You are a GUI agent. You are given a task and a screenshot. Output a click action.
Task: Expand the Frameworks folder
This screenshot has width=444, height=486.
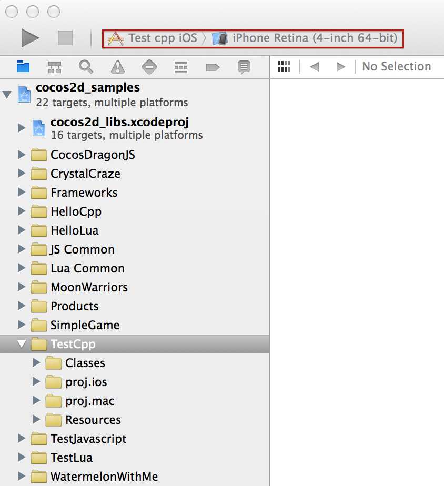[x=22, y=192]
